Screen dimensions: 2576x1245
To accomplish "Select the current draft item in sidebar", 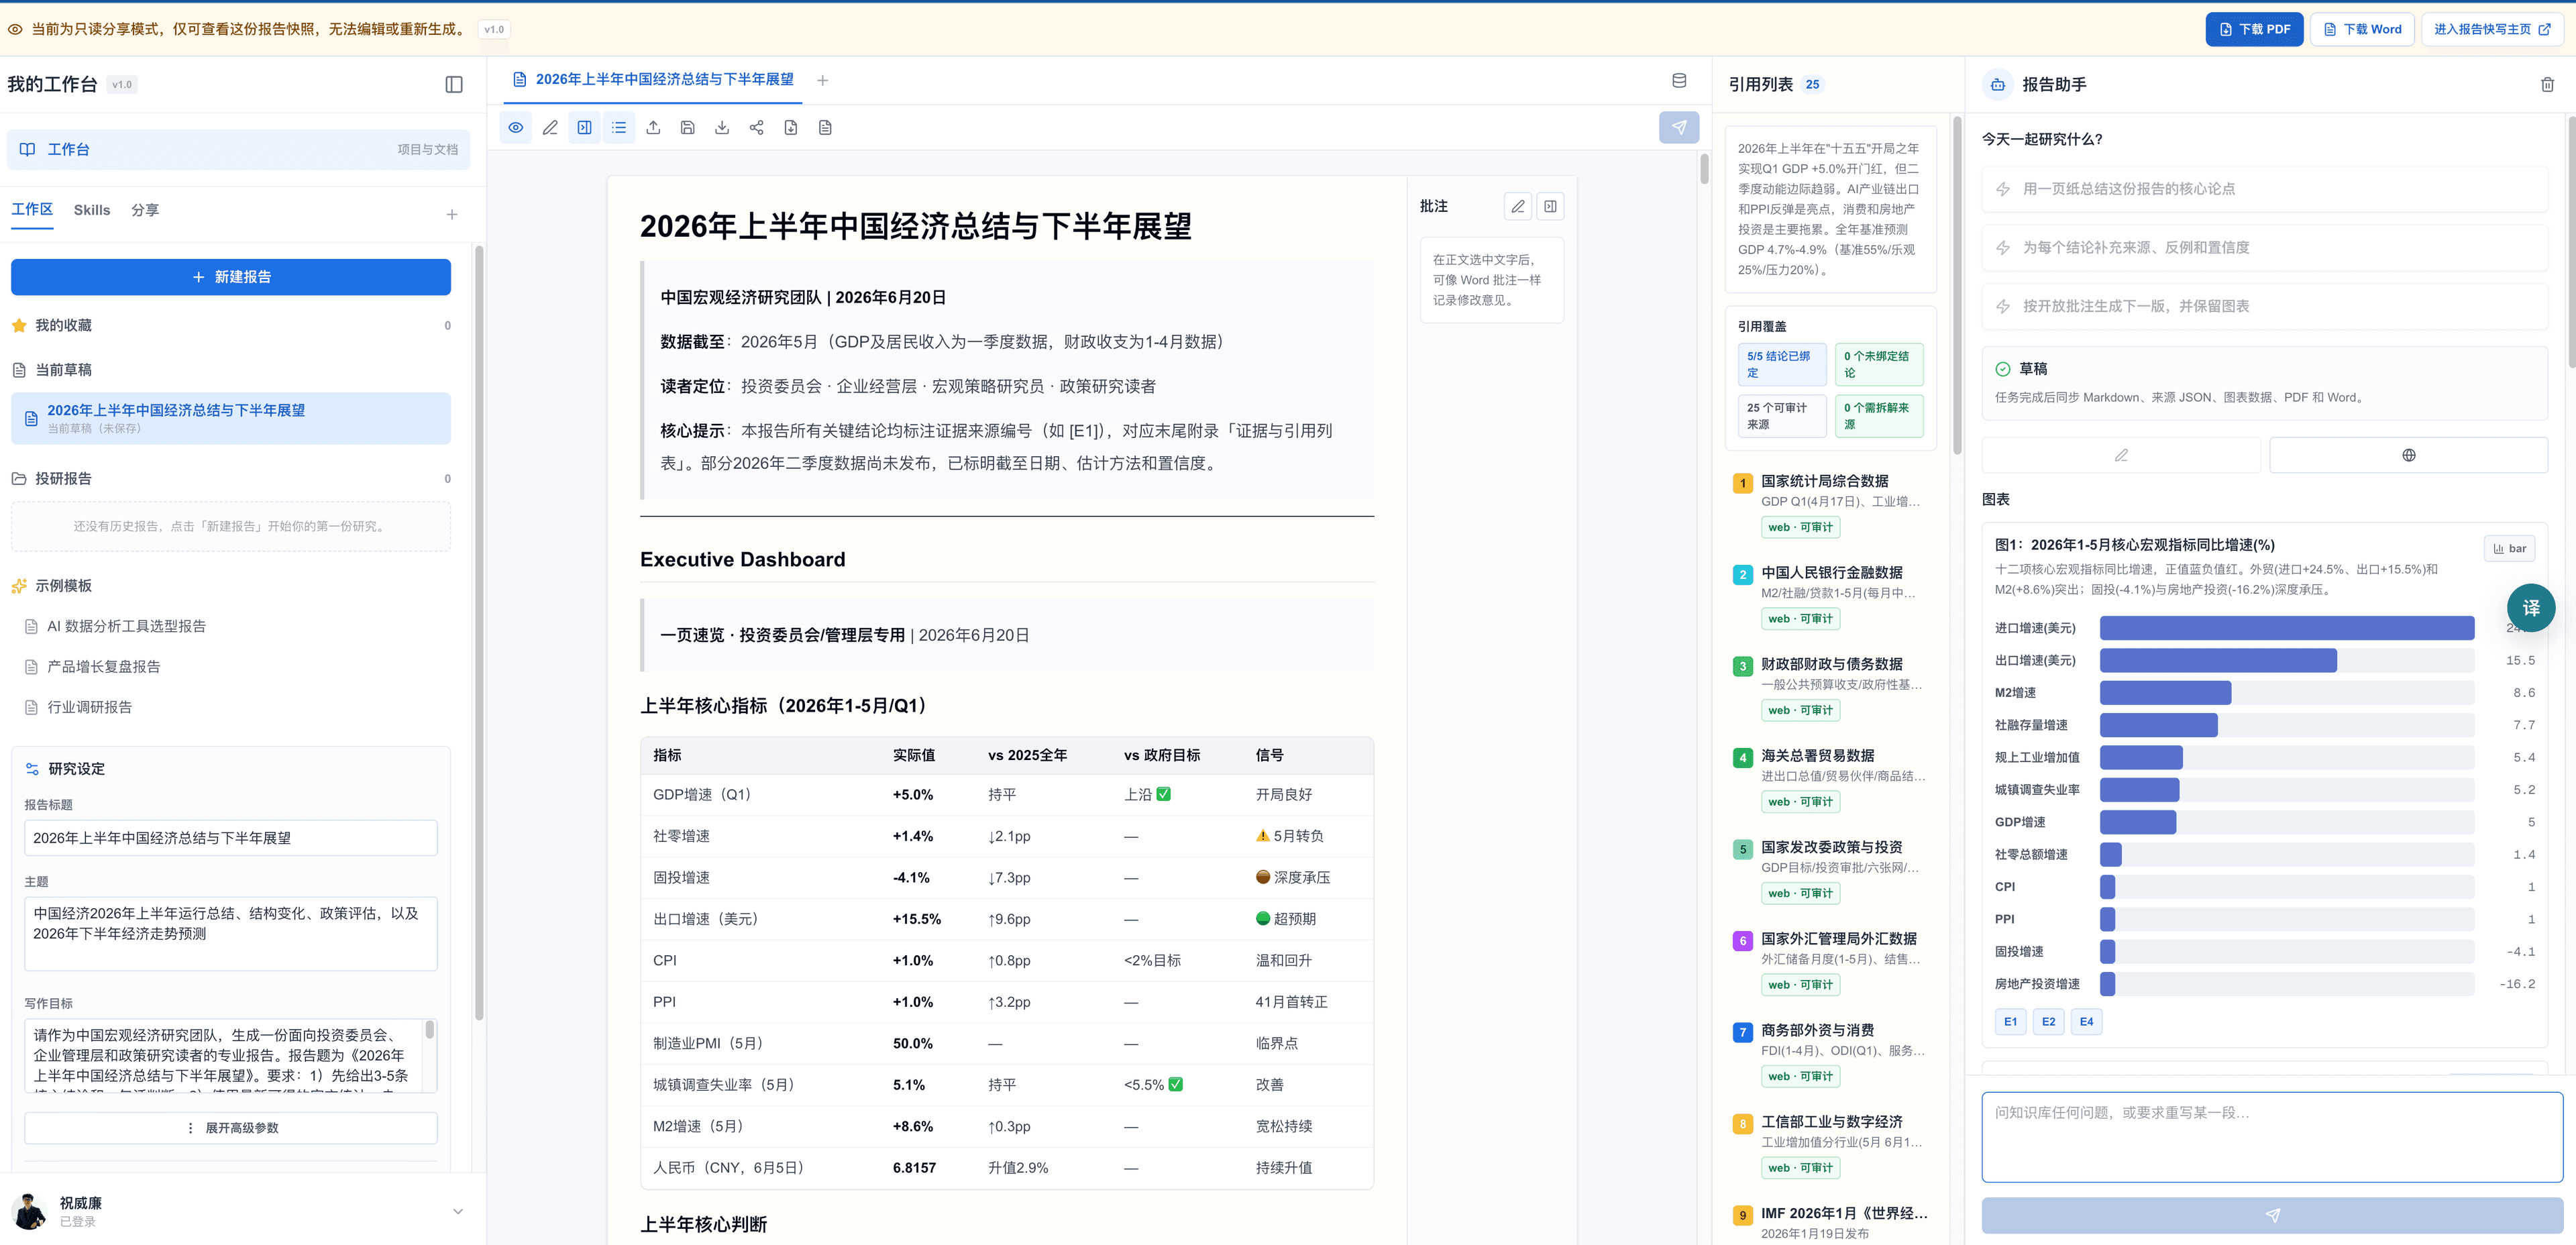I will [231, 418].
